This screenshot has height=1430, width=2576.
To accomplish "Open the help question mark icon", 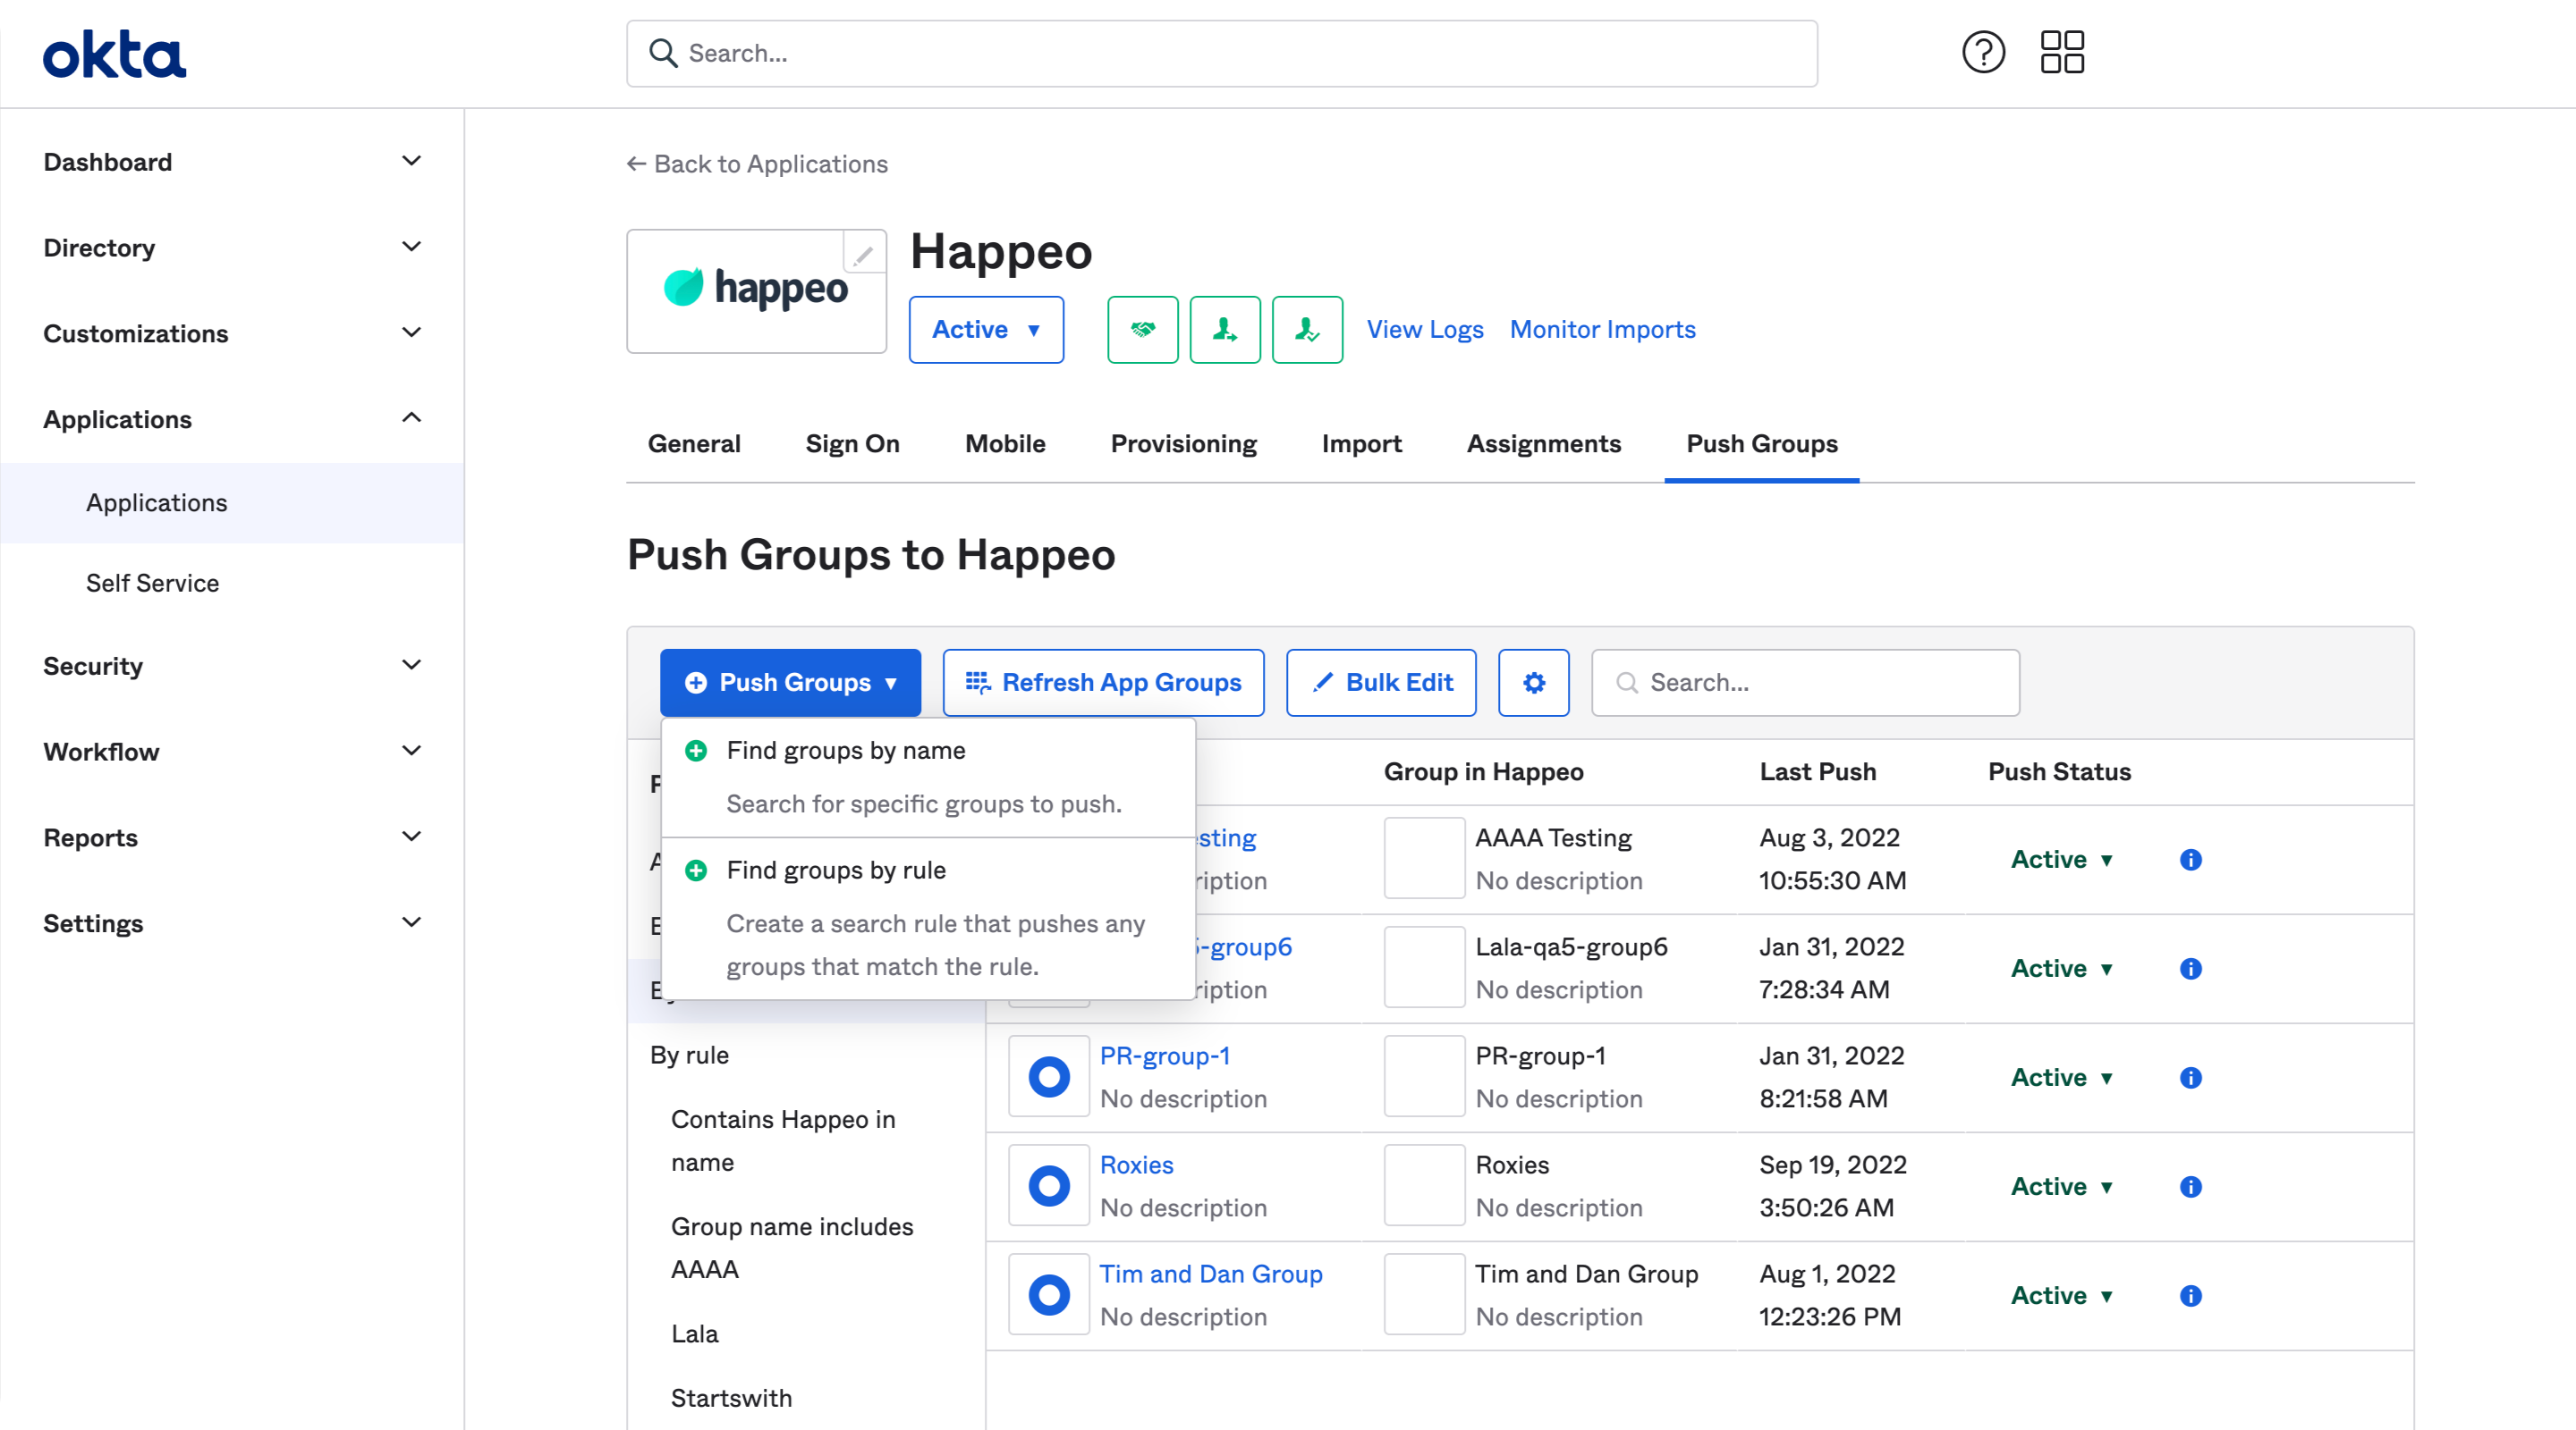I will (1983, 52).
